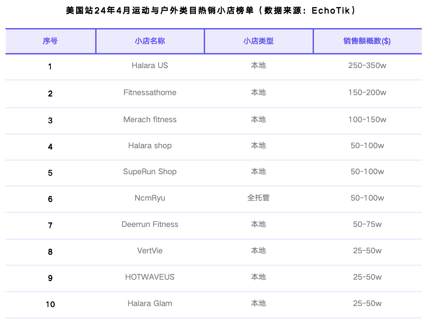Click the 销售额概数($) column header

[367, 41]
